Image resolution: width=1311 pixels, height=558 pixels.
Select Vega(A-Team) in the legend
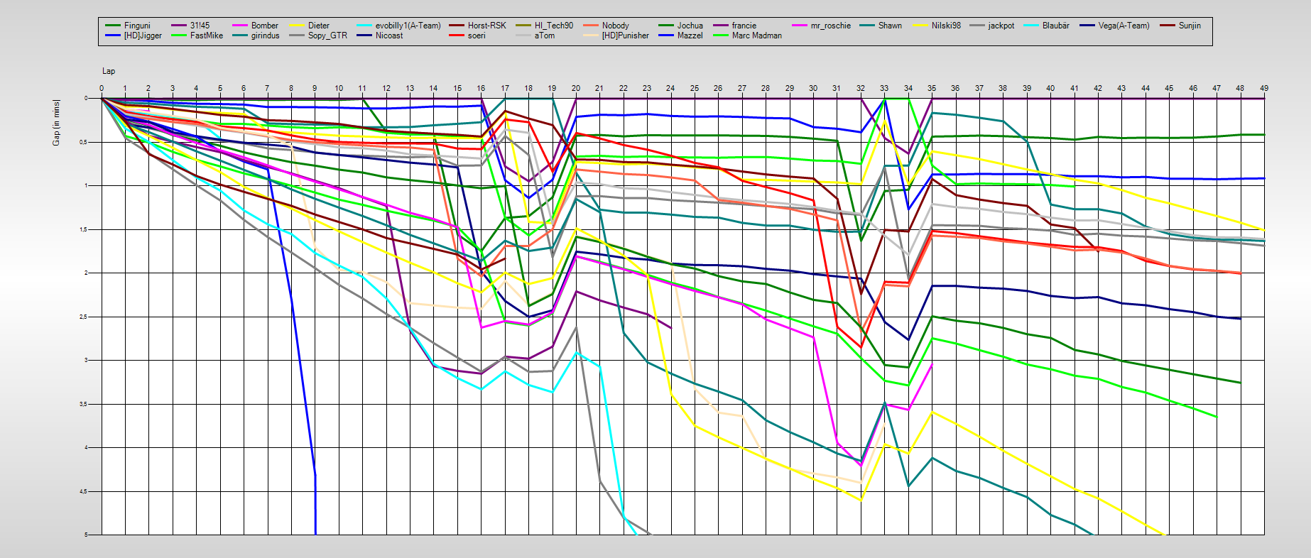coord(1124,26)
